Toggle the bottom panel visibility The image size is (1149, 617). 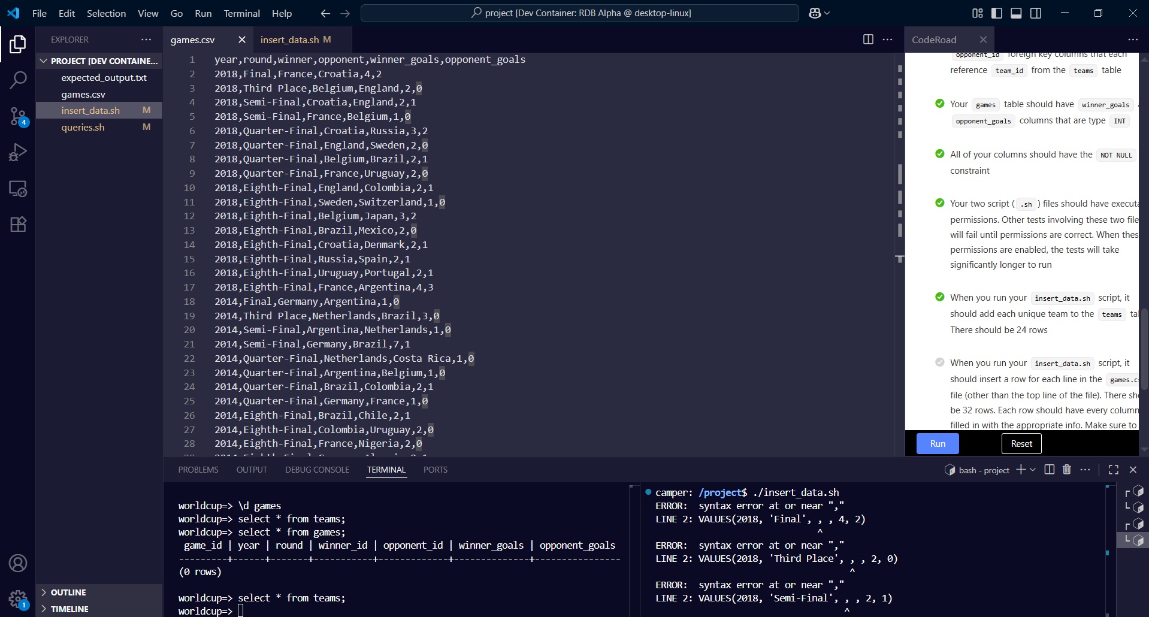1017,13
